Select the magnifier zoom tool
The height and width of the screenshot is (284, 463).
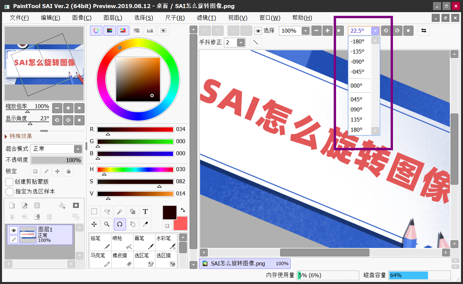(107, 224)
